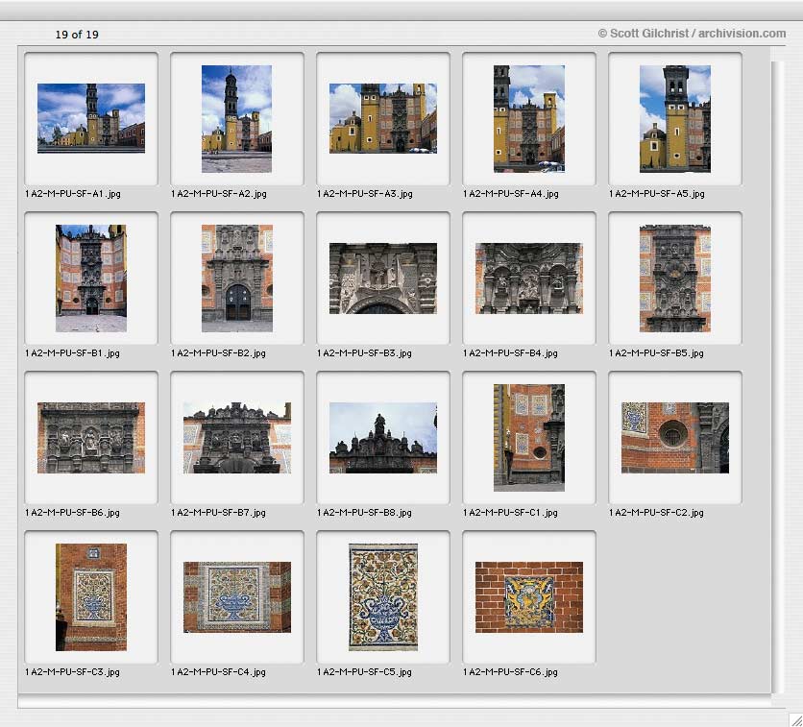Screen dimensions: 803x727
Task: Select file name 1A2-M-PU-SF-B3.jpg
Action: pyautogui.click(x=364, y=353)
